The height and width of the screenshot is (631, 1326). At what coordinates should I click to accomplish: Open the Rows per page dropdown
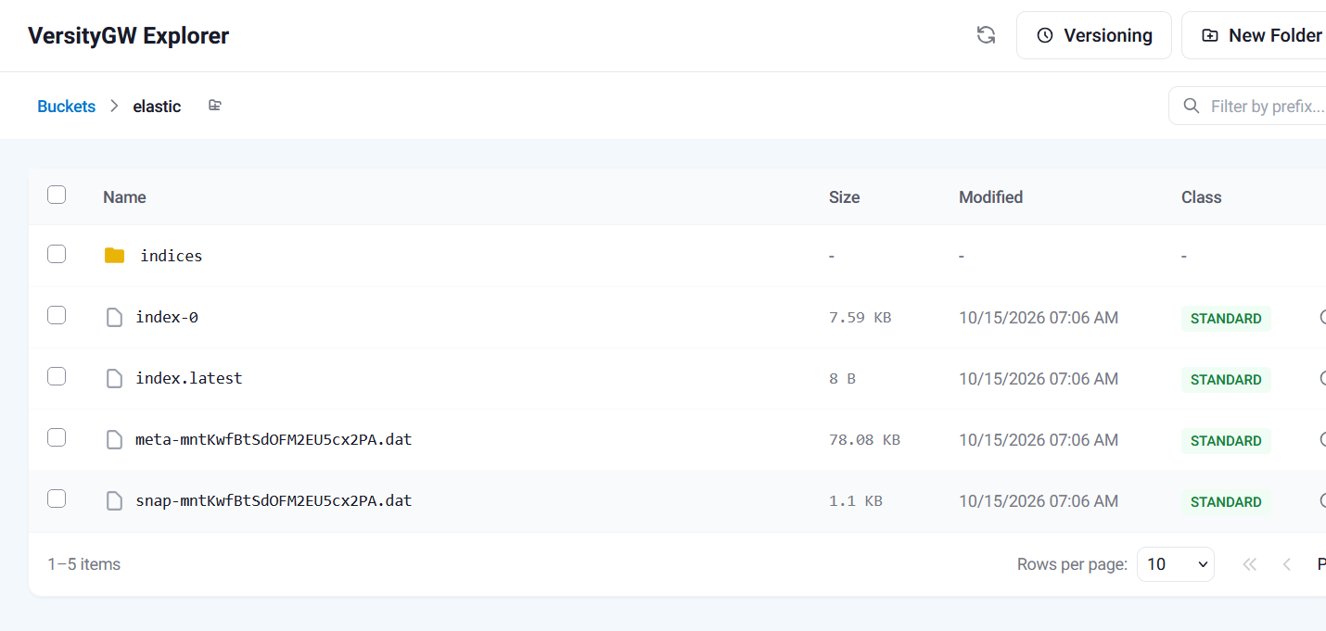point(1175,563)
